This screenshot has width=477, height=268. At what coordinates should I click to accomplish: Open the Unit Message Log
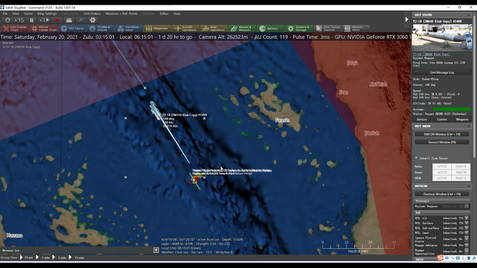tap(441, 72)
